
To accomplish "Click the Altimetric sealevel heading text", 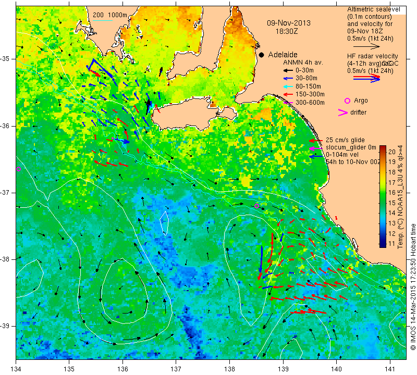I will pyautogui.click(x=374, y=9).
